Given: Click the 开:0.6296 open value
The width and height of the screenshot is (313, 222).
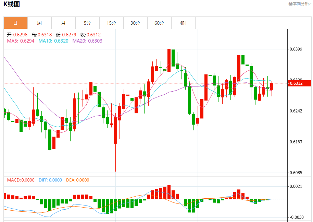Looking at the screenshot, I should 17,35.
